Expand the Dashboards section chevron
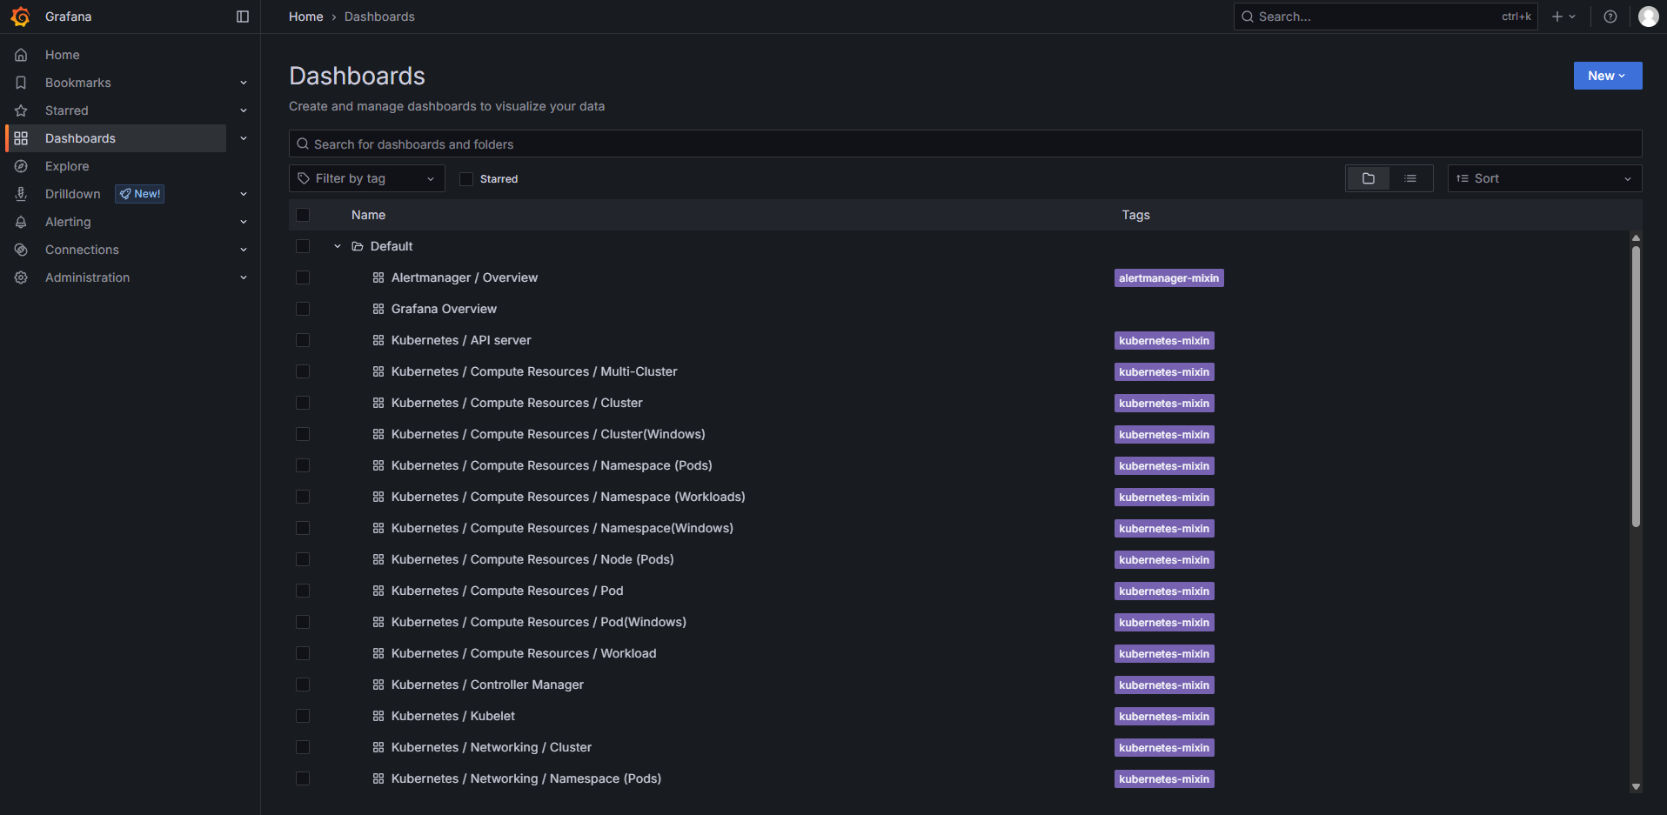Viewport: 1667px width, 815px height. tap(244, 138)
